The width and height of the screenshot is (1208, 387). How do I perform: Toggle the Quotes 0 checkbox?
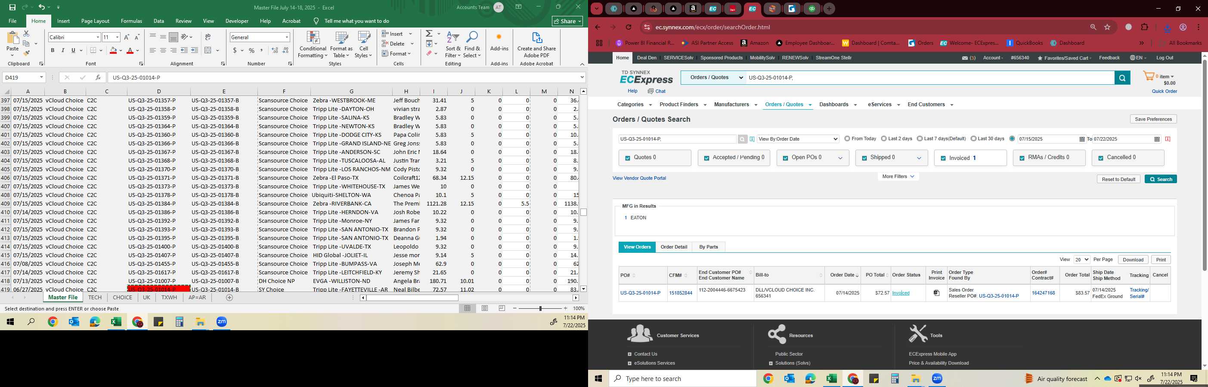click(627, 158)
